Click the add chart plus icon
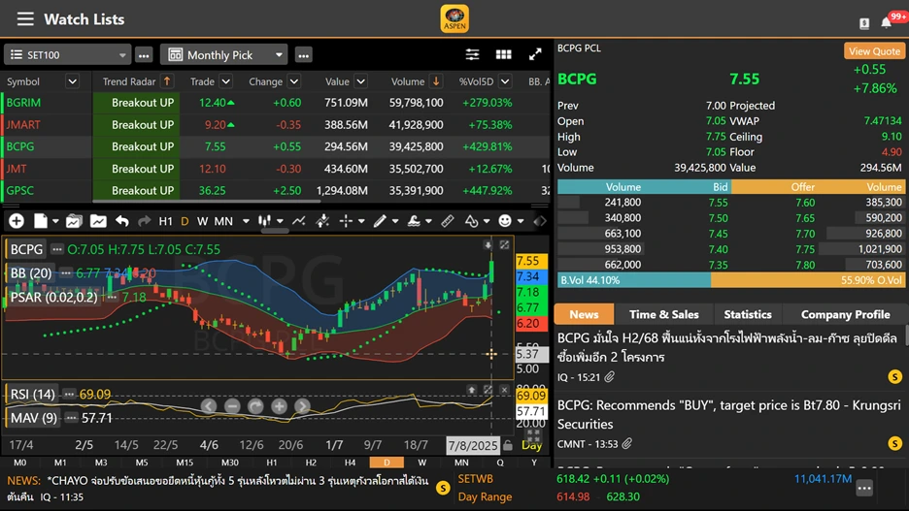The image size is (909, 511). coord(17,221)
